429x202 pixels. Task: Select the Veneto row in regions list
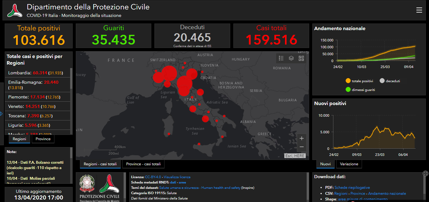(x=37, y=106)
